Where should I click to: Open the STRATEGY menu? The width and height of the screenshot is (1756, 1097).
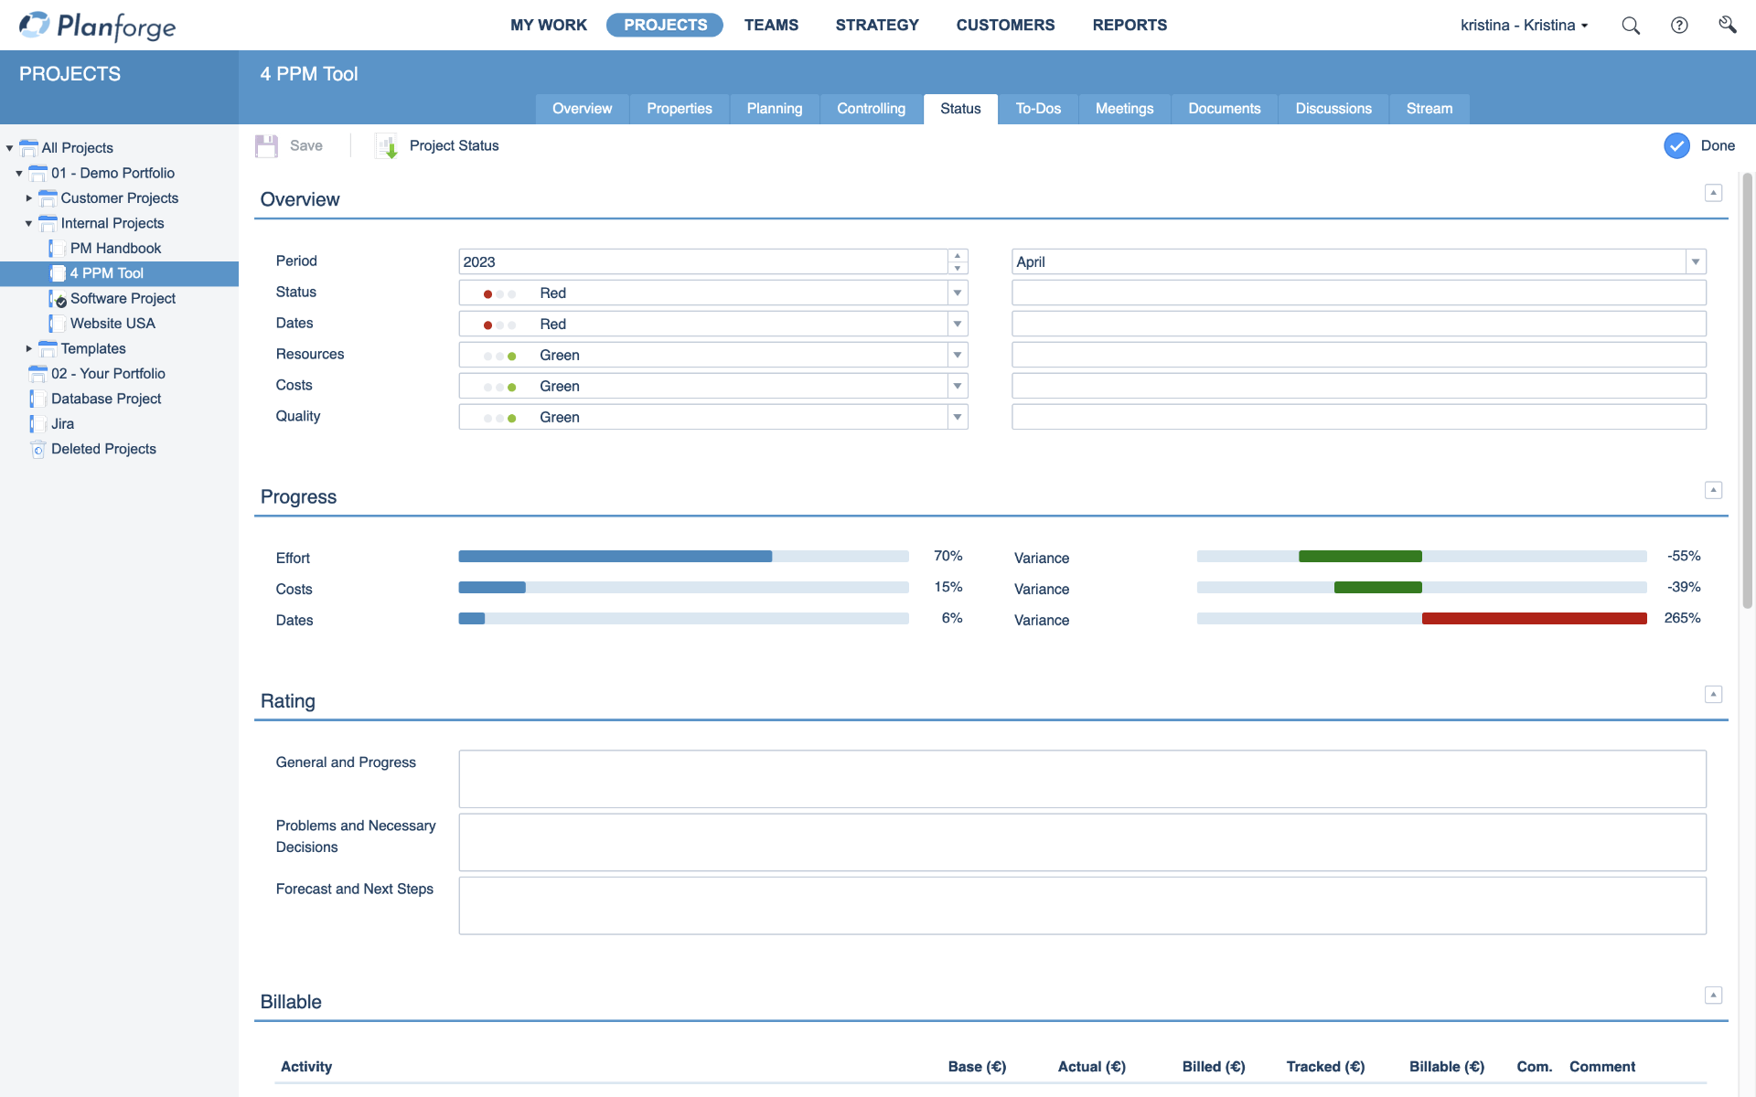(x=877, y=26)
